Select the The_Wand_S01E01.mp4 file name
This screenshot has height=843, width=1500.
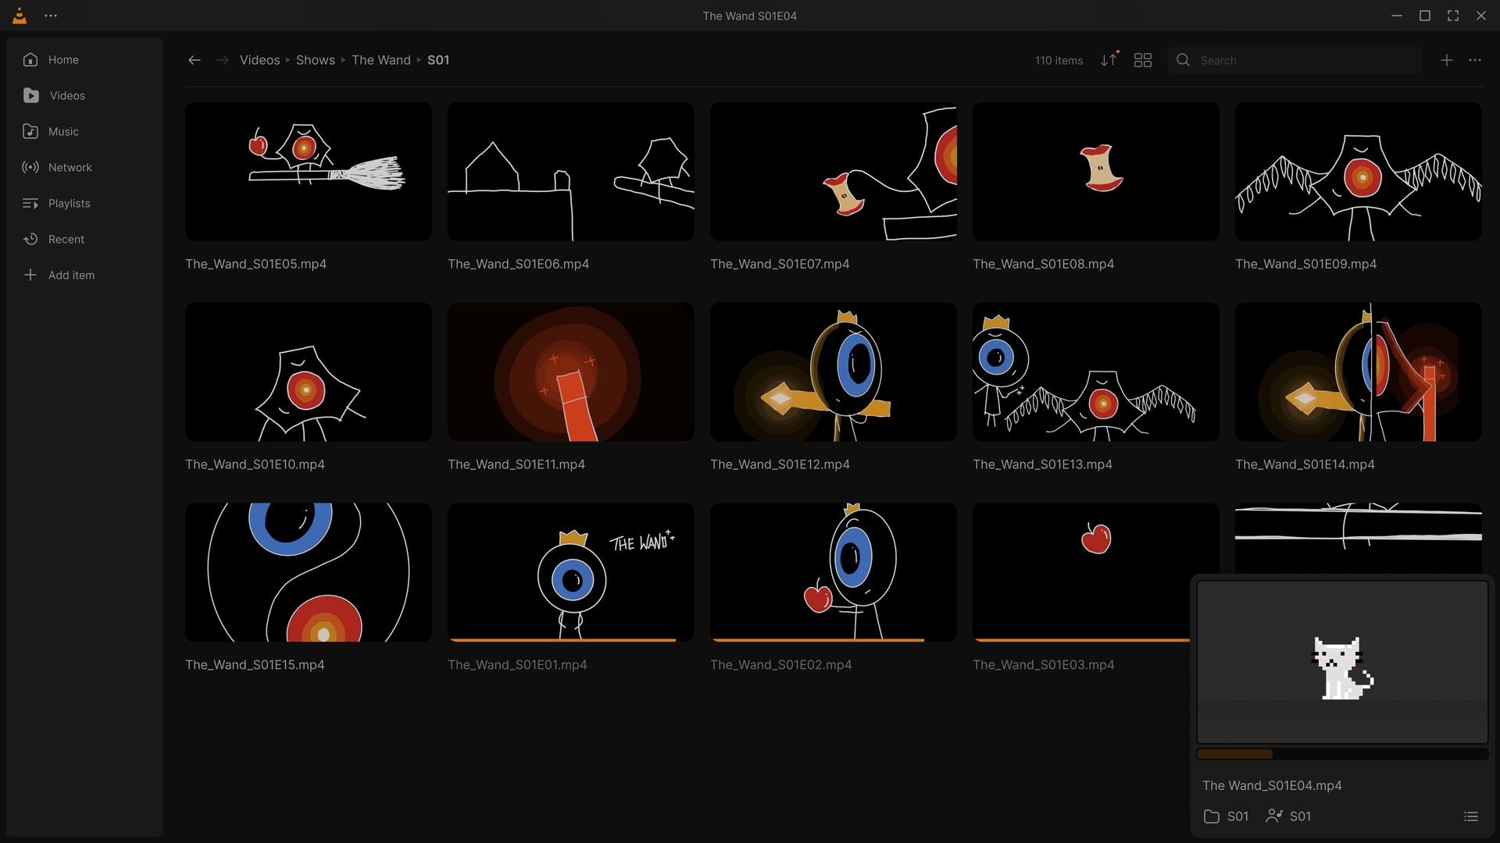(517, 665)
